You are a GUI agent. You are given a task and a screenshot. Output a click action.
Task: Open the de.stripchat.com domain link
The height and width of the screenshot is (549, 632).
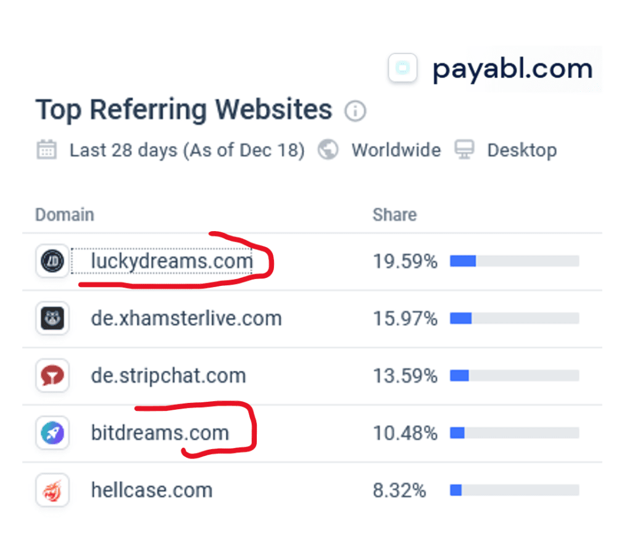[x=168, y=375]
